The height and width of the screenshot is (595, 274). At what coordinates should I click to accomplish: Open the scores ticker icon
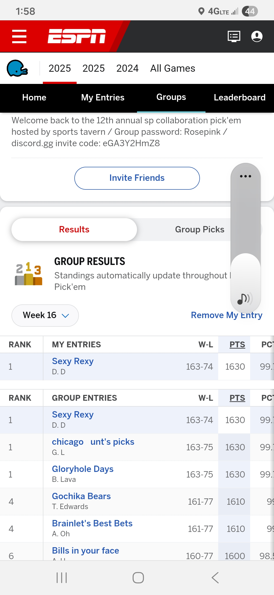(234, 36)
